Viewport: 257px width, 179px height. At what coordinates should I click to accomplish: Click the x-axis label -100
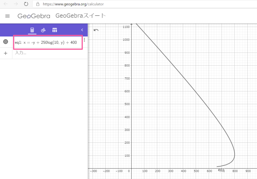click(x=119, y=171)
